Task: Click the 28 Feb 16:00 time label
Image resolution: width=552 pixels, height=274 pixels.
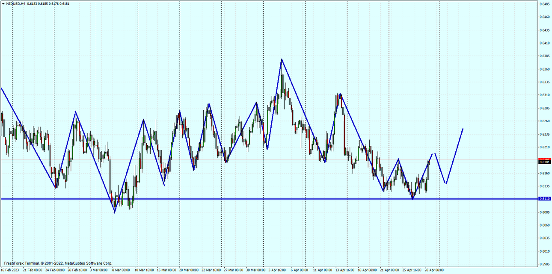Action: [x=77, y=270]
